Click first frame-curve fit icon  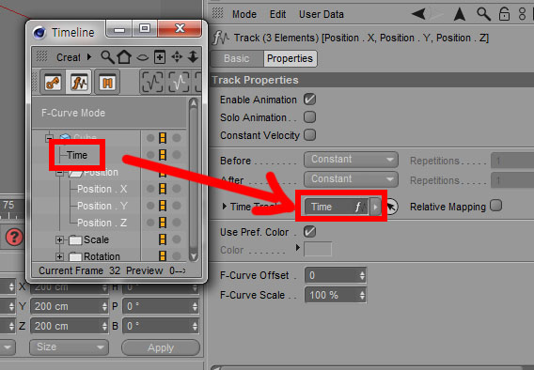(x=152, y=82)
